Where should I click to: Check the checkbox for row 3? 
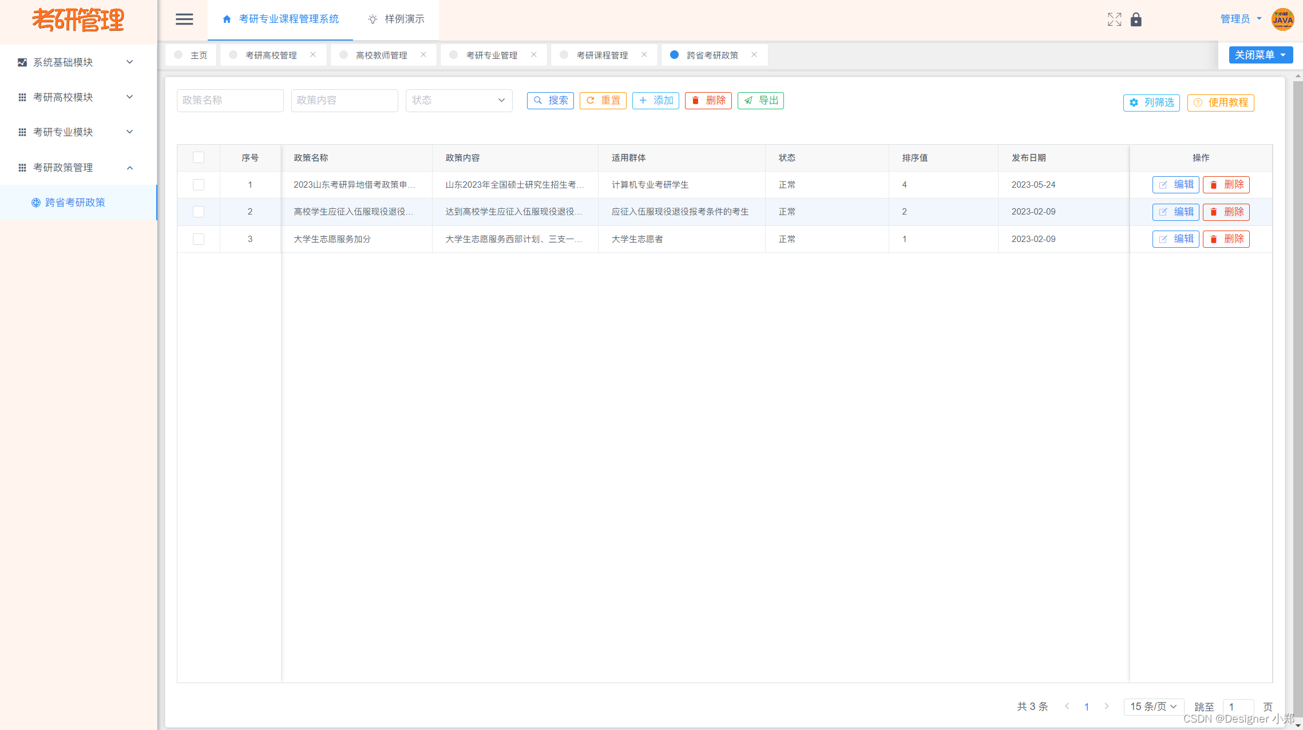point(199,239)
